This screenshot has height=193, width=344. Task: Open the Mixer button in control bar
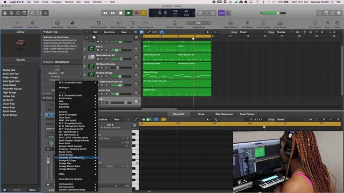pyautogui.click(x=39, y=13)
